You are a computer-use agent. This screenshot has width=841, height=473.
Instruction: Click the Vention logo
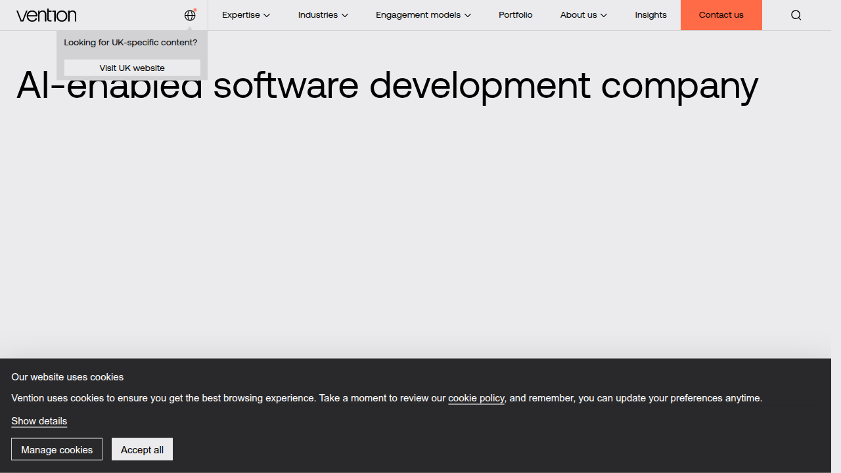47,15
